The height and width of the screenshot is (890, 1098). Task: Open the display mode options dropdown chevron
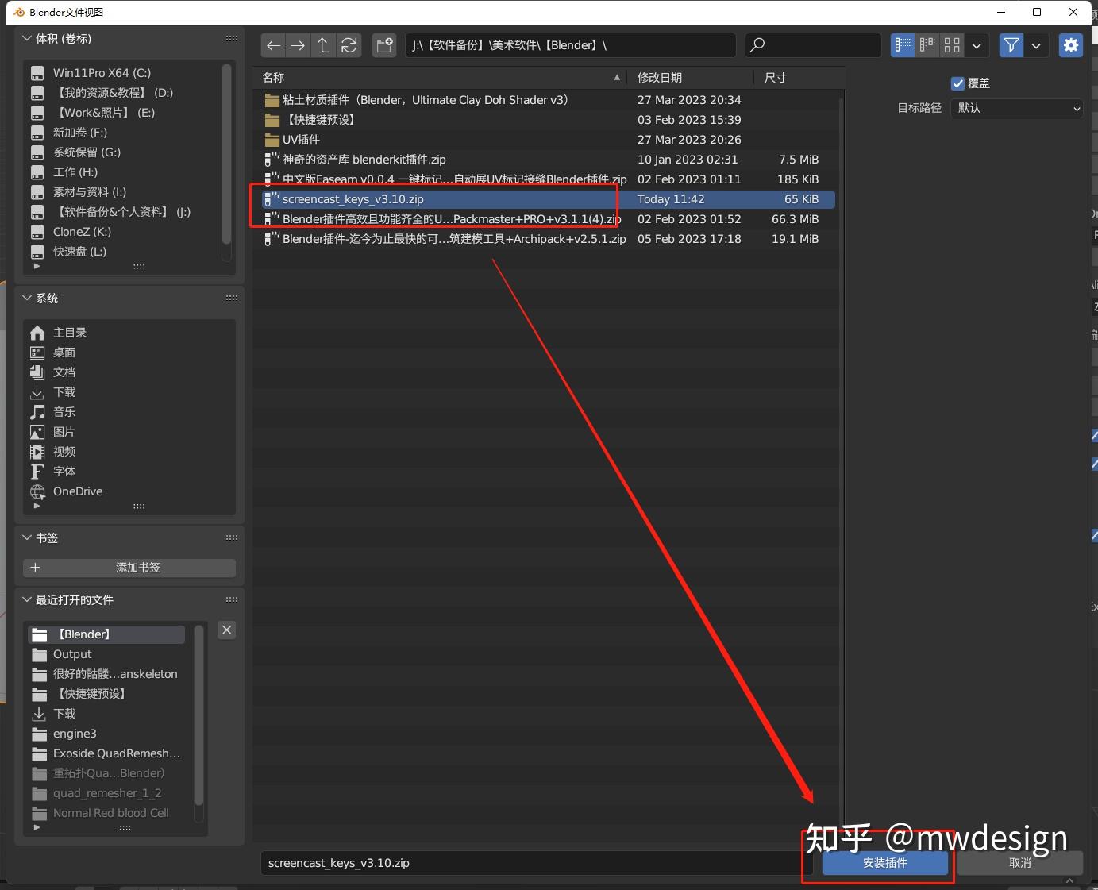click(x=977, y=45)
